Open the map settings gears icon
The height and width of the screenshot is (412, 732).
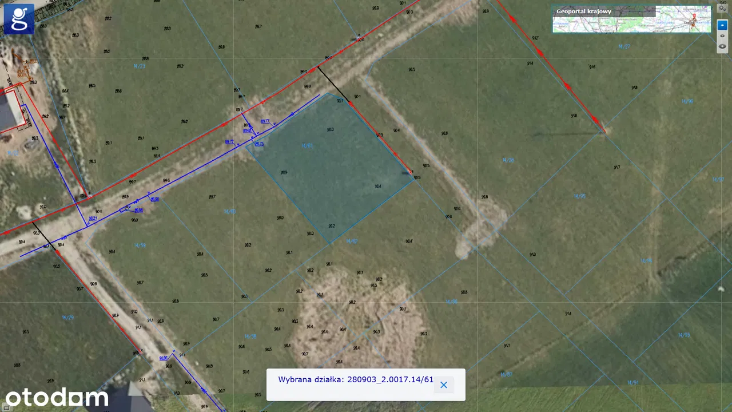pos(722,9)
